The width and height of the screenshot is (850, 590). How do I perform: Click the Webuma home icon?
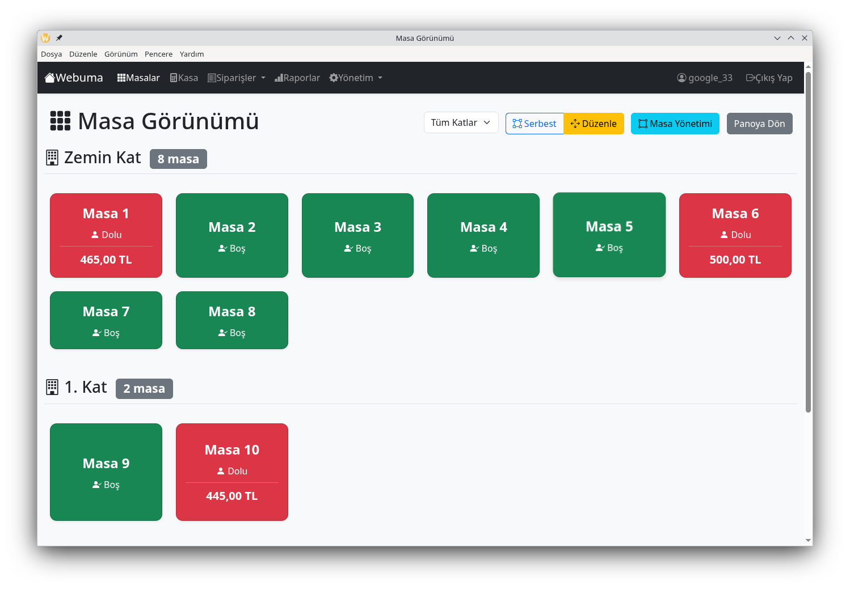click(x=49, y=77)
